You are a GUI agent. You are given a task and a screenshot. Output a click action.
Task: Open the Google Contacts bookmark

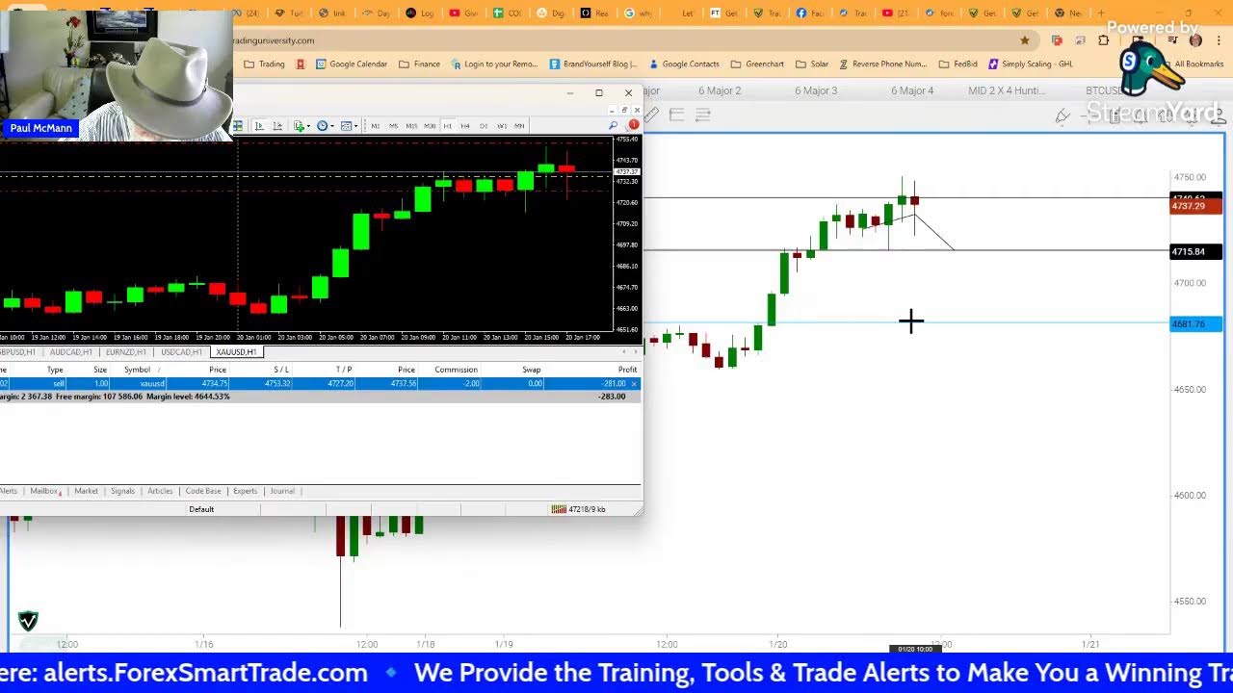pos(684,64)
